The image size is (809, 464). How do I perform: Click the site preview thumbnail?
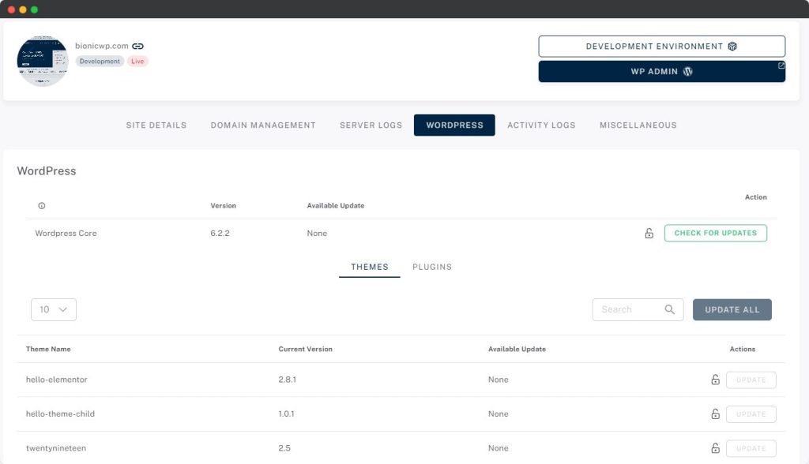(43, 61)
